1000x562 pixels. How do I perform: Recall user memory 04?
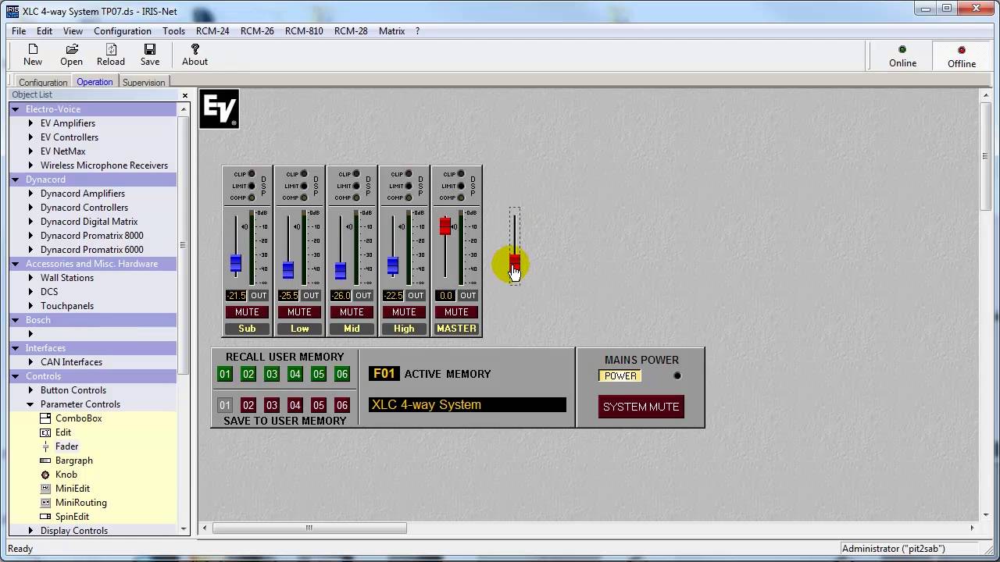295,375
